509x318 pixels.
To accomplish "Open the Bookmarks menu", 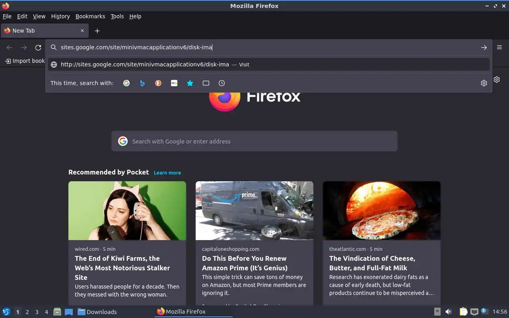I will [90, 16].
